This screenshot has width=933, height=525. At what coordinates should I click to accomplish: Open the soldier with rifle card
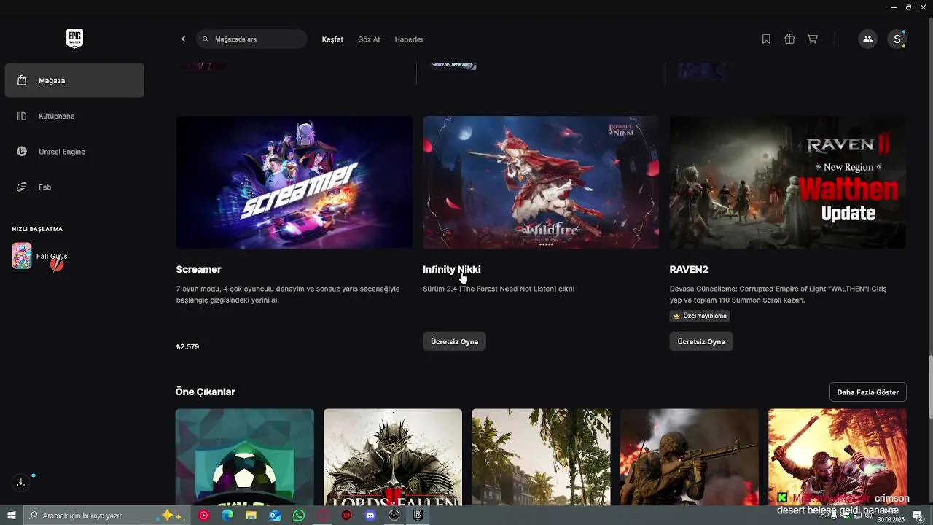click(x=690, y=457)
